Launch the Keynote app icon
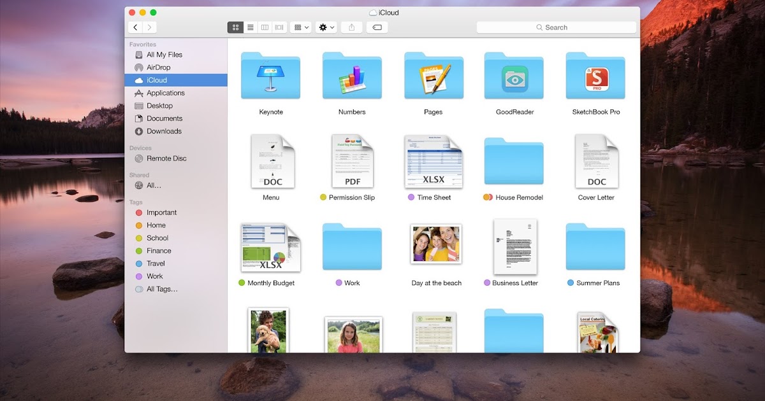The height and width of the screenshot is (401, 765). (270, 76)
